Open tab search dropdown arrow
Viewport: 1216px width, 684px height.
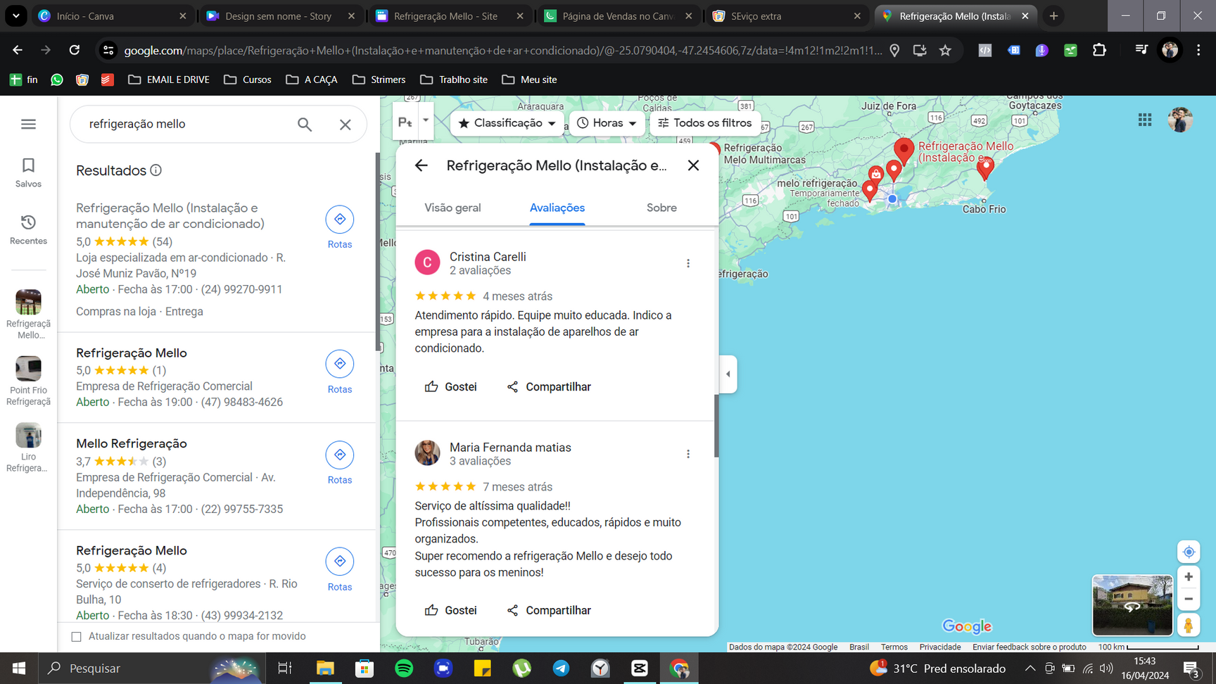pos(16,15)
